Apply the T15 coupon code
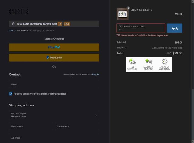This screenshot has height=143, width=194. click(x=175, y=28)
